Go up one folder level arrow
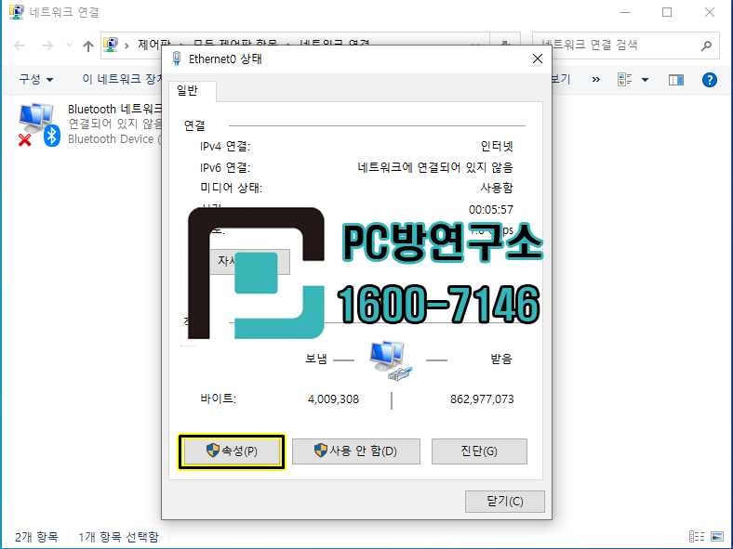Viewport: 733px width, 549px height. tap(87, 46)
